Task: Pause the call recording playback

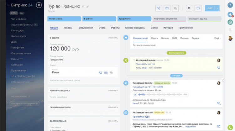Action: pos(135,94)
